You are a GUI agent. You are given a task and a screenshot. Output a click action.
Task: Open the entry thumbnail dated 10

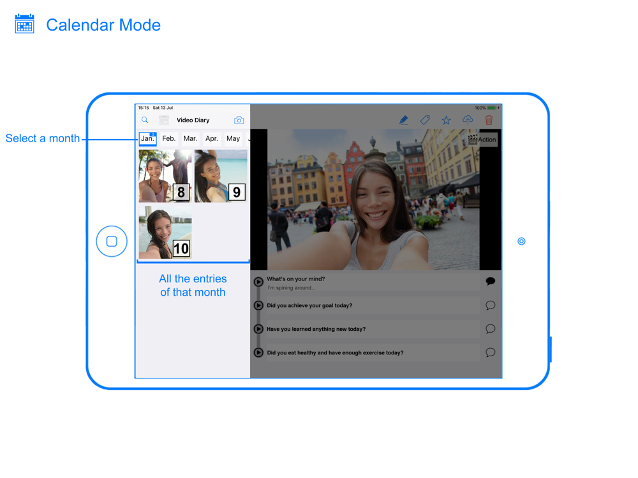pyautogui.click(x=165, y=232)
